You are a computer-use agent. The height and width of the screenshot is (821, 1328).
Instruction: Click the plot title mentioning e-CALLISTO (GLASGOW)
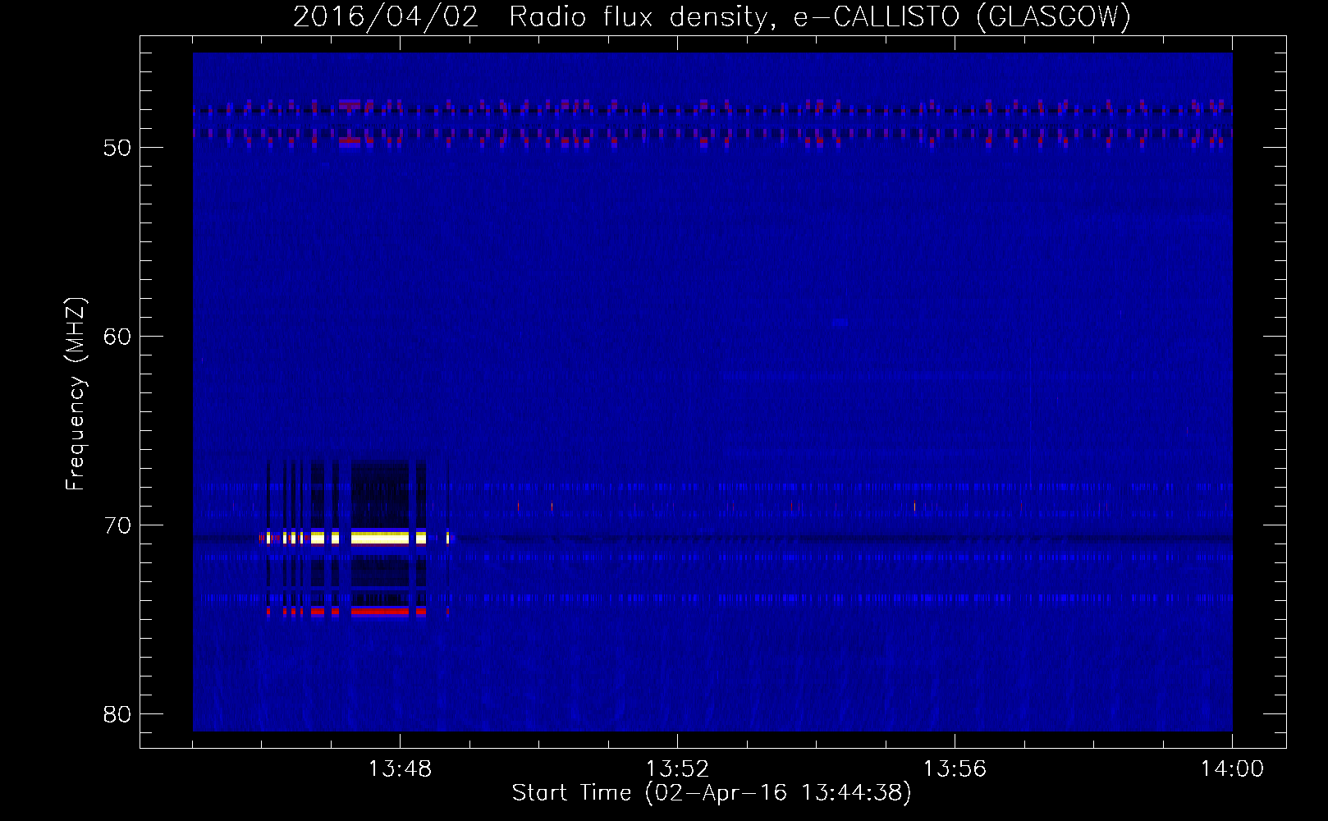pos(712,16)
